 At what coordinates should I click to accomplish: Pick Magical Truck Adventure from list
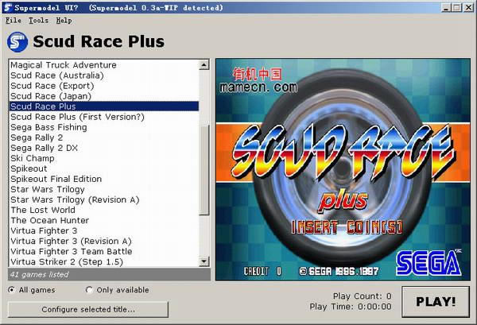(x=64, y=65)
